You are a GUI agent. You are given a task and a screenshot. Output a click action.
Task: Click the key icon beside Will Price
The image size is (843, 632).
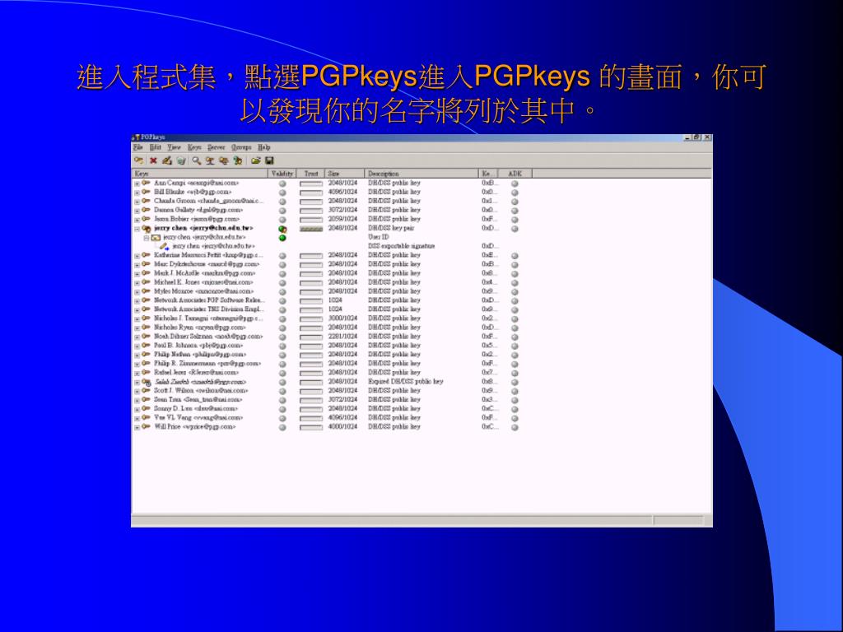coord(147,427)
